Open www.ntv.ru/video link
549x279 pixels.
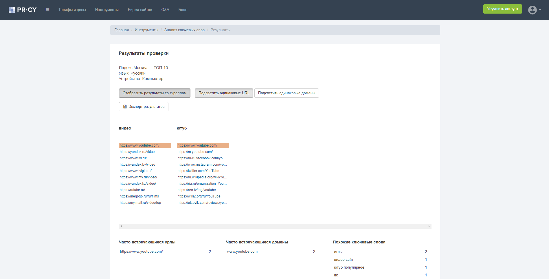point(138,177)
